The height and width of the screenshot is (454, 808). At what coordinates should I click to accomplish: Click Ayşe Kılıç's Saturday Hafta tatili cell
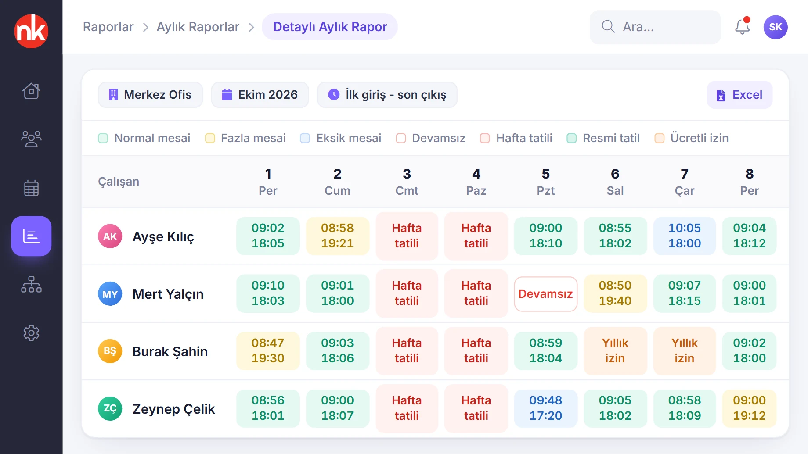[407, 236]
